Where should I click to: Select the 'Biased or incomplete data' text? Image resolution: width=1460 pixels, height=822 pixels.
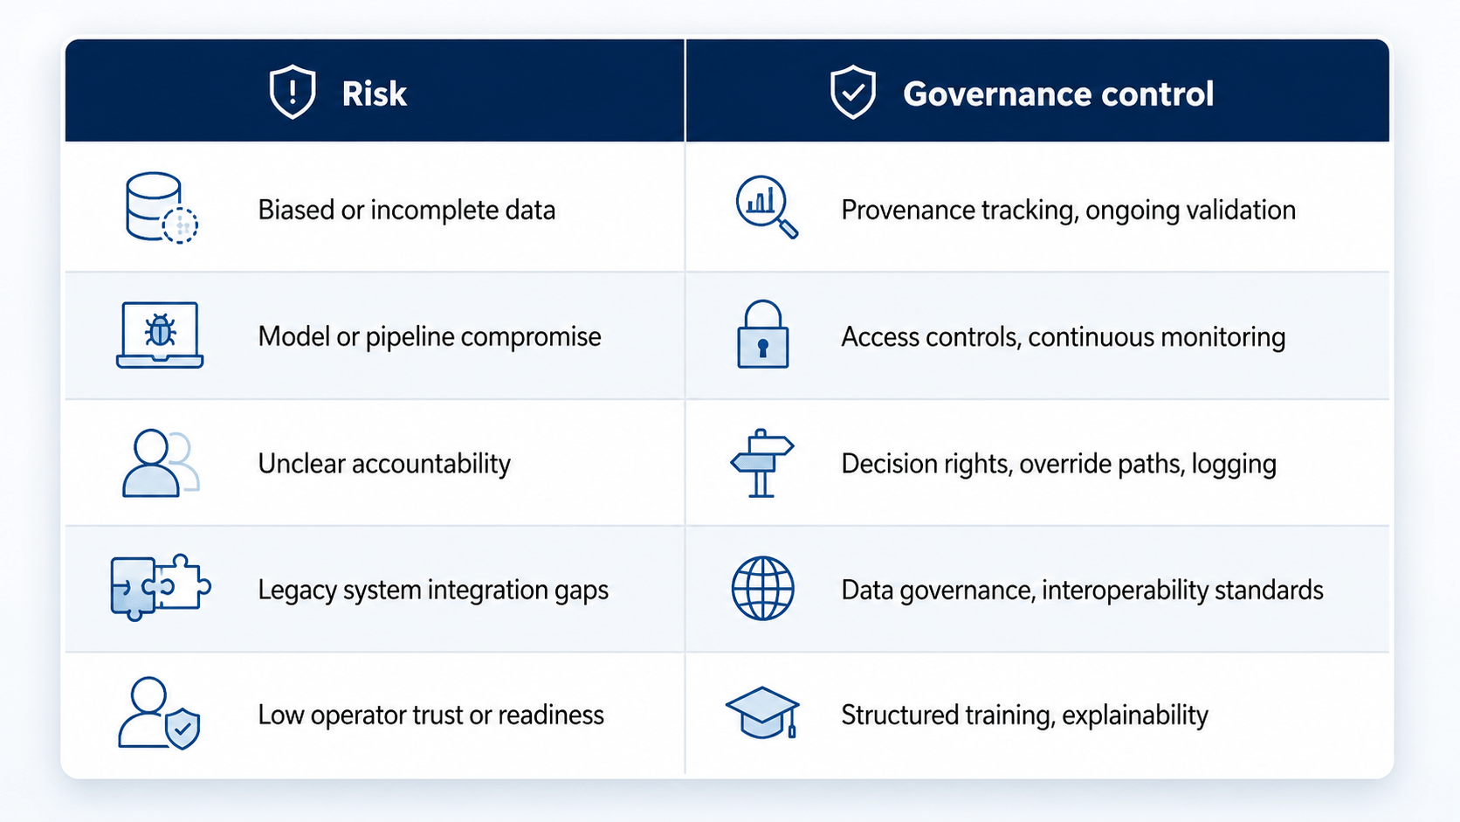[x=407, y=211]
